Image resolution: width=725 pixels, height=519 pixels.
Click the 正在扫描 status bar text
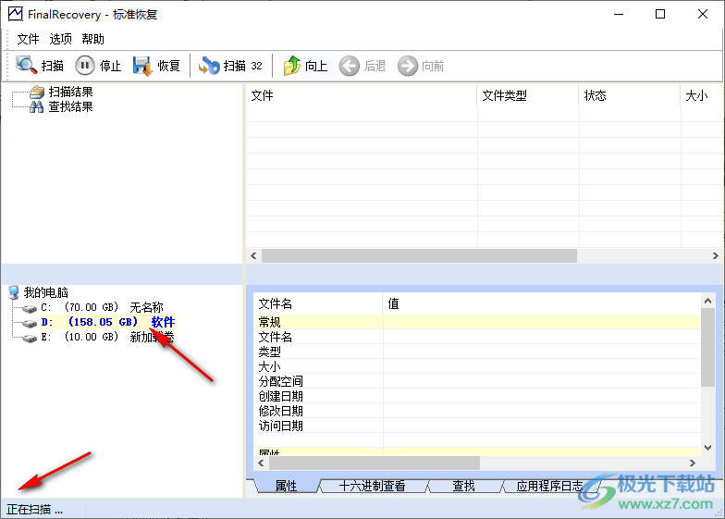coord(35,509)
